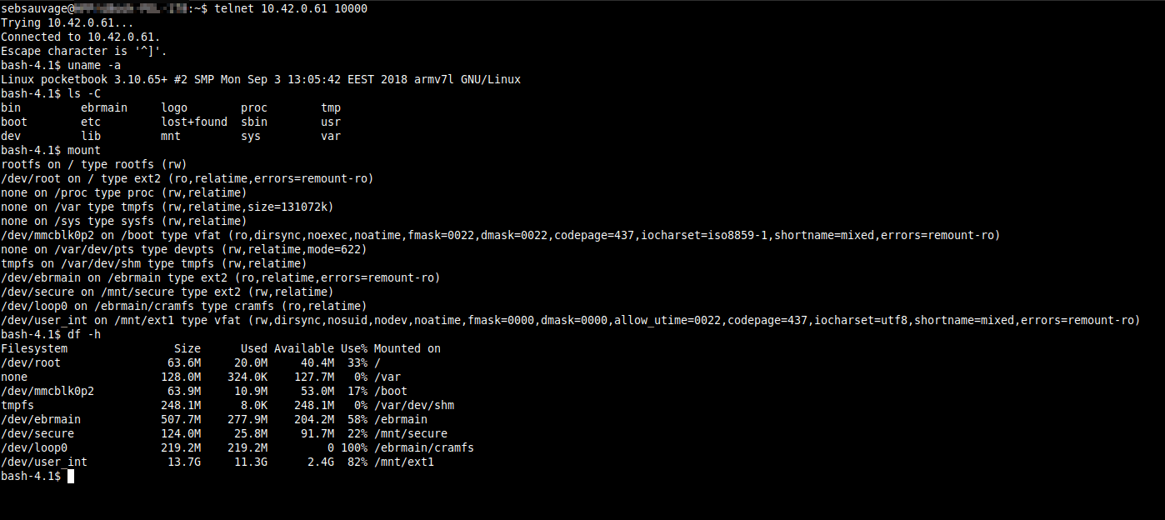Click the 'Escape character' message line
1165x520 pixels.
pos(84,51)
